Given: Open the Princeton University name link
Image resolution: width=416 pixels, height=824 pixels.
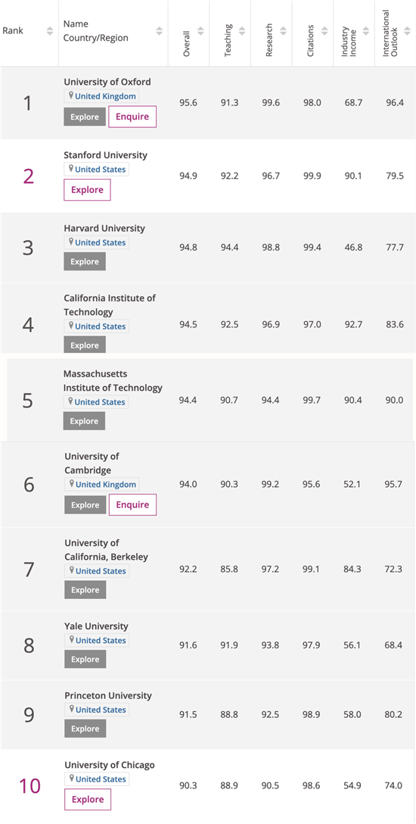Looking at the screenshot, I should click(108, 696).
